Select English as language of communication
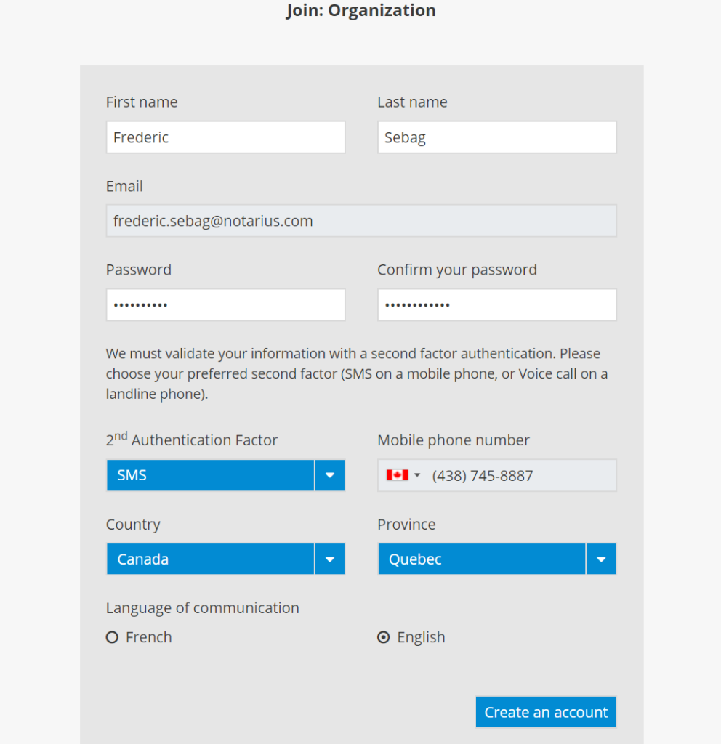Viewport: 721px width, 744px height. (384, 637)
